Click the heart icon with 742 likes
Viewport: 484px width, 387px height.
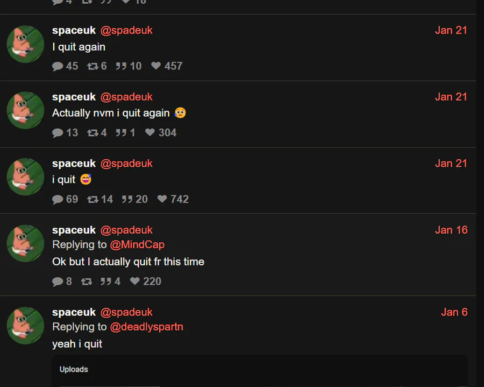point(162,199)
